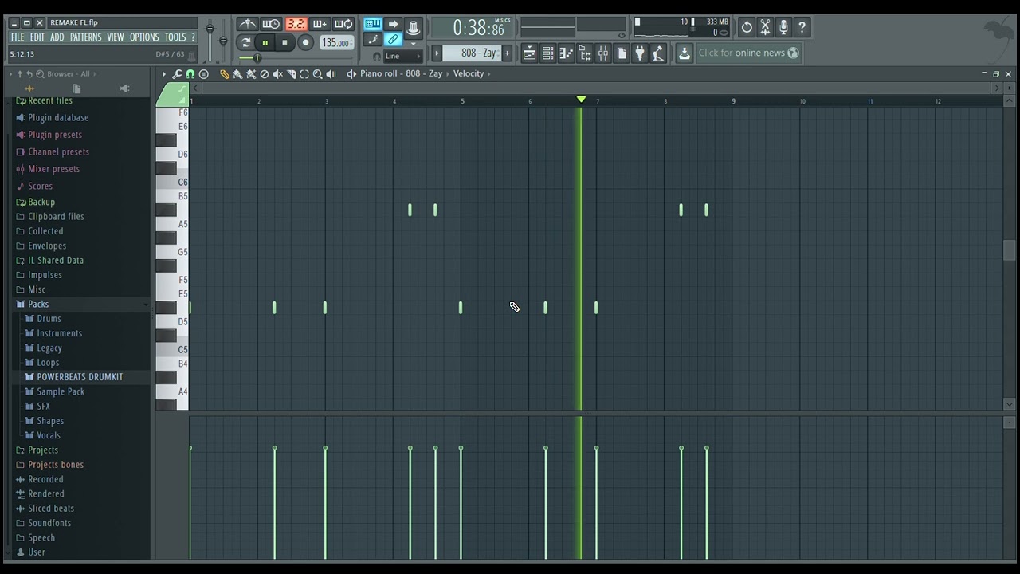Select the Paint brush tool

(x=237, y=74)
